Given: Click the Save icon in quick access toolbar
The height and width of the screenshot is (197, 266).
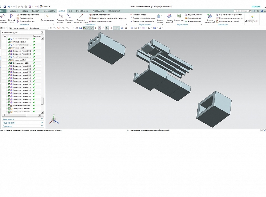Looking at the screenshot, I should point(5,6).
